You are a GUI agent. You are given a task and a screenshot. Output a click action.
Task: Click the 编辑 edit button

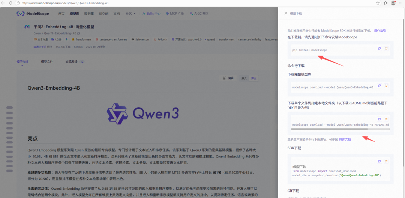point(228,78)
